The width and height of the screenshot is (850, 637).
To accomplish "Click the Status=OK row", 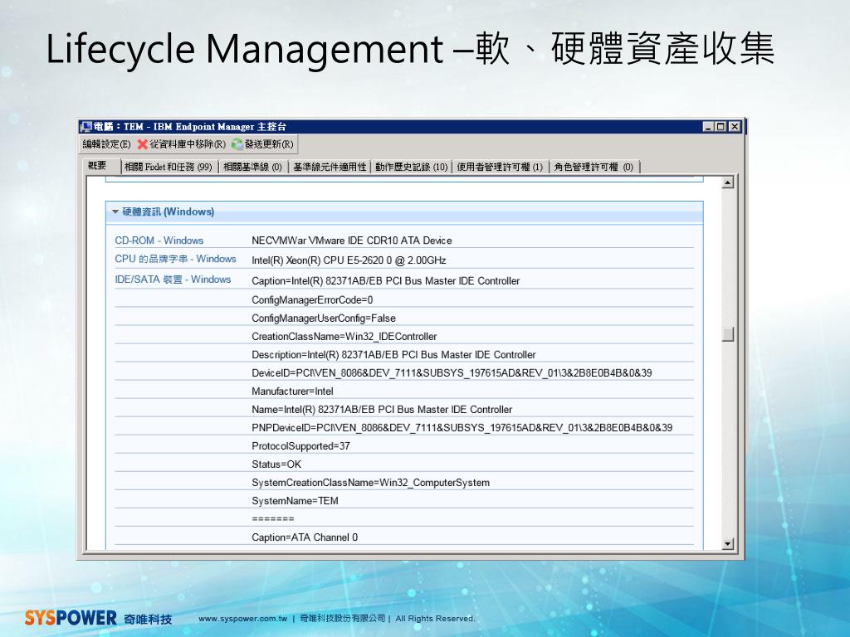I will pyautogui.click(x=276, y=464).
